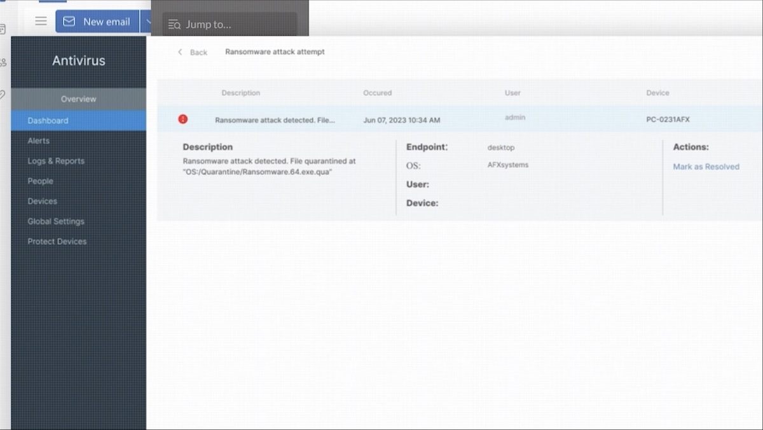Open the people icon in the mail rail

coord(3,62)
